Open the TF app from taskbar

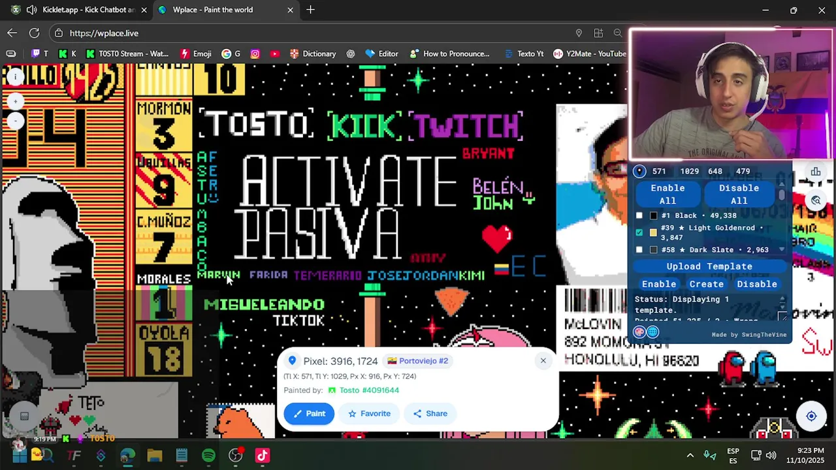(x=74, y=455)
